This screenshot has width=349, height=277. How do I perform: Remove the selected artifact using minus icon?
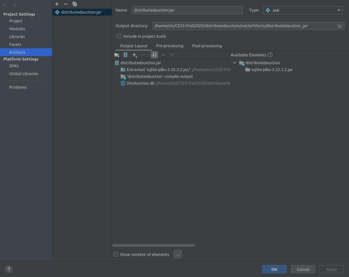pos(65,3)
